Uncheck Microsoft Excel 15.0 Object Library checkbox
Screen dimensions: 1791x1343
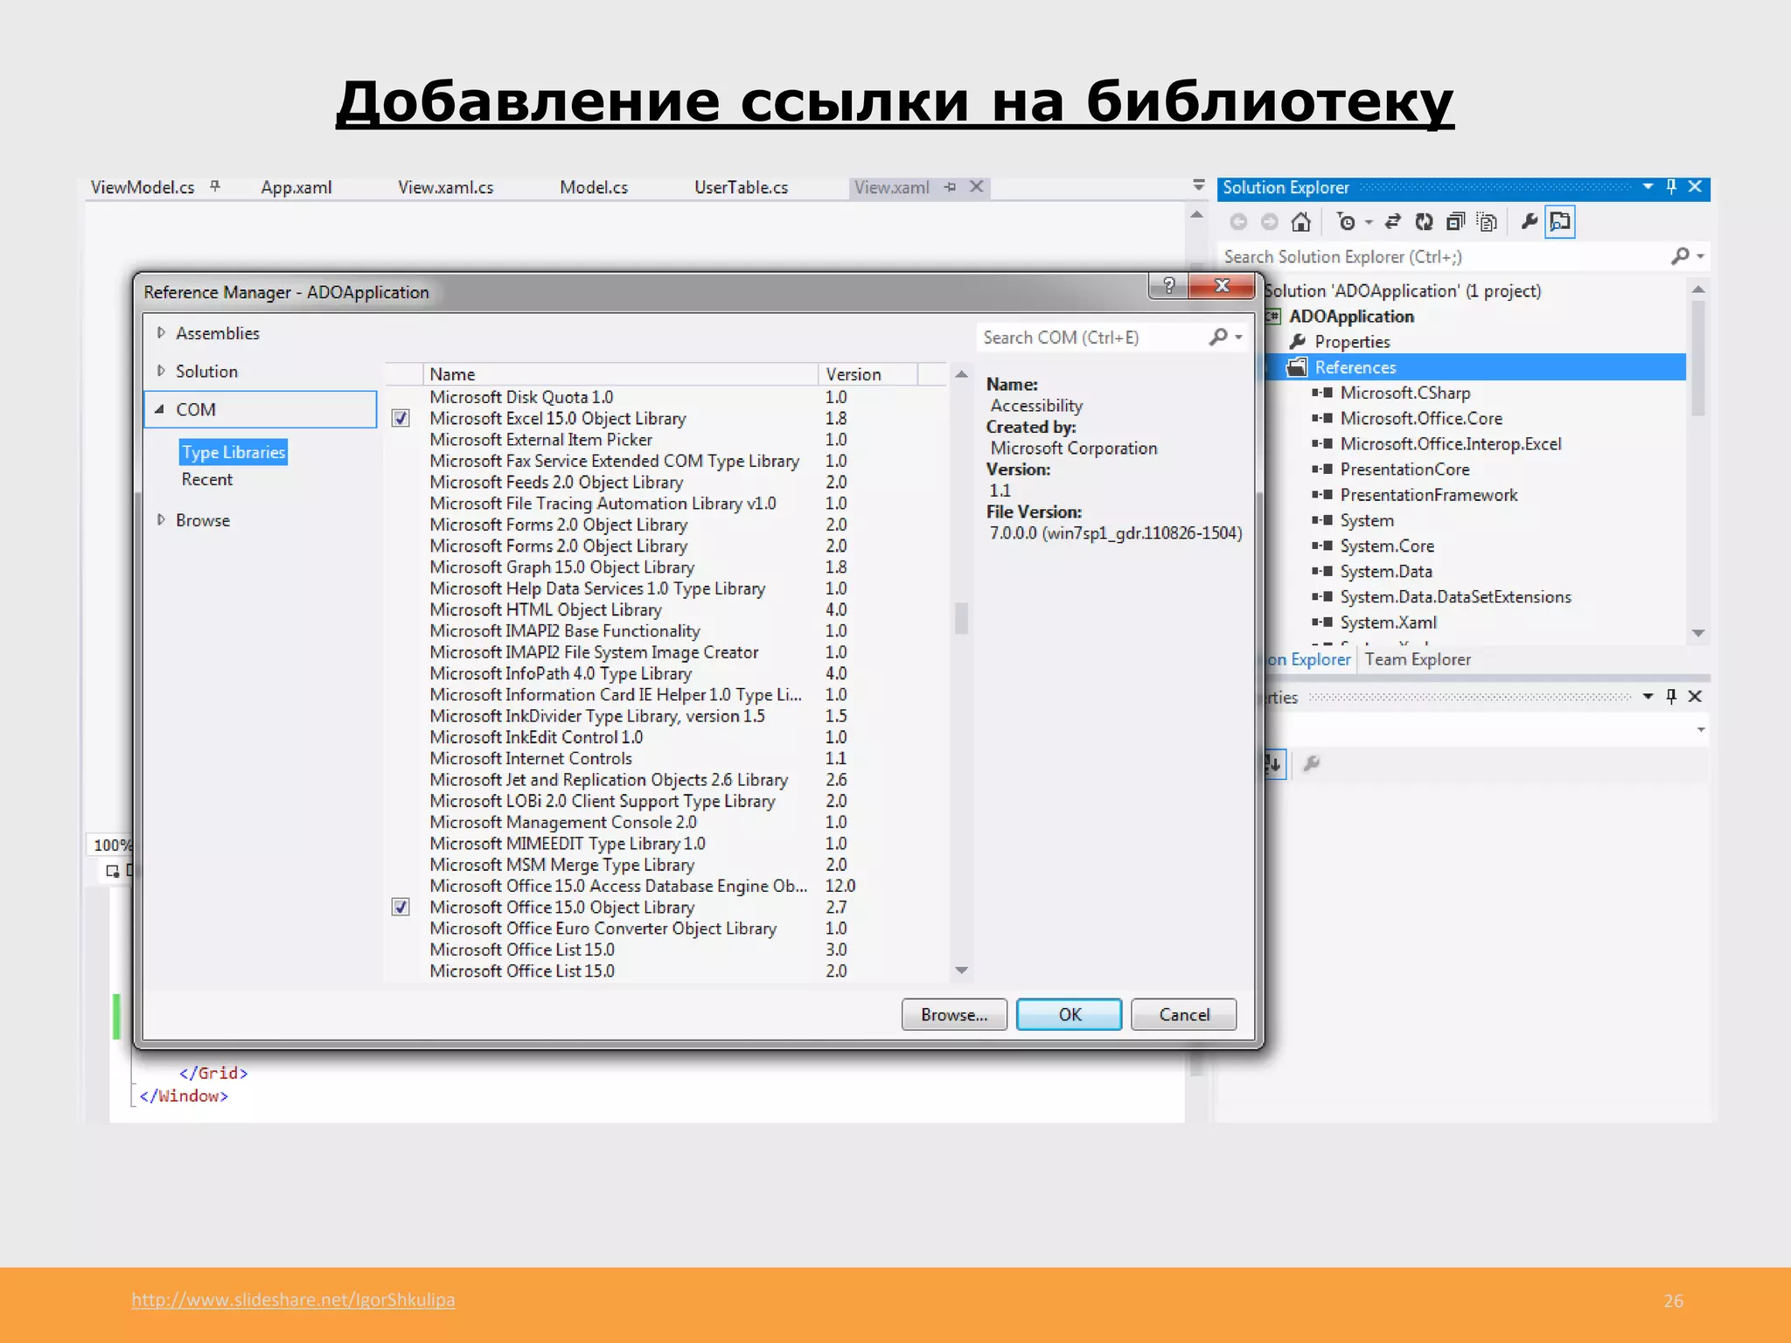(401, 419)
